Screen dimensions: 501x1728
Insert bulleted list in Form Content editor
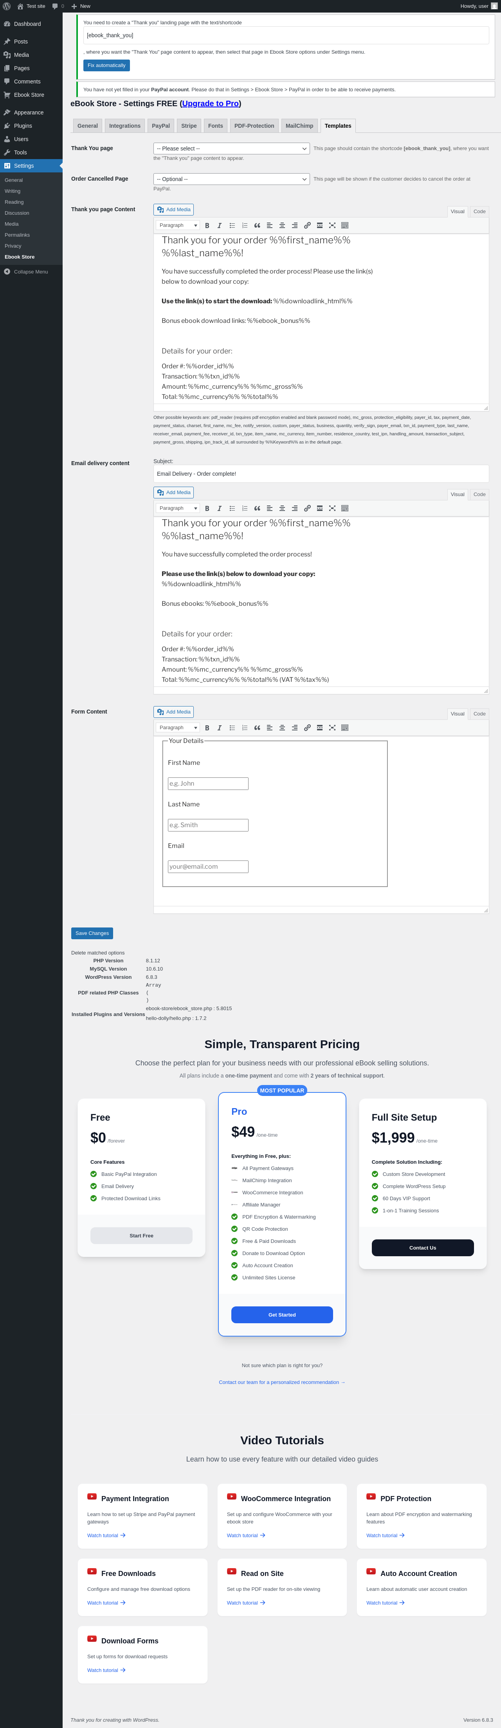pyautogui.click(x=232, y=728)
